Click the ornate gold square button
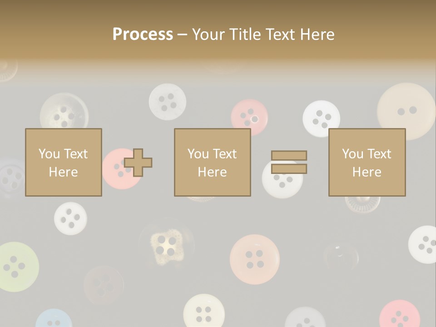This screenshot has height=327, width=436. click(x=166, y=248)
